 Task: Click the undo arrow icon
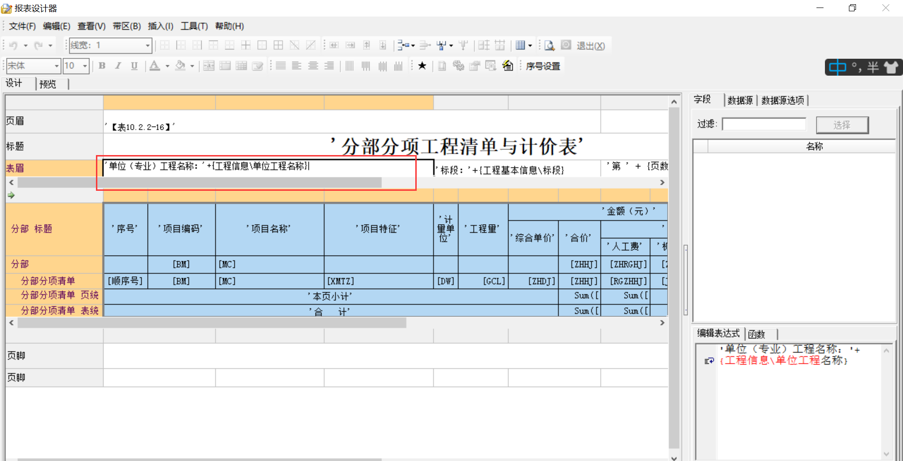14,45
